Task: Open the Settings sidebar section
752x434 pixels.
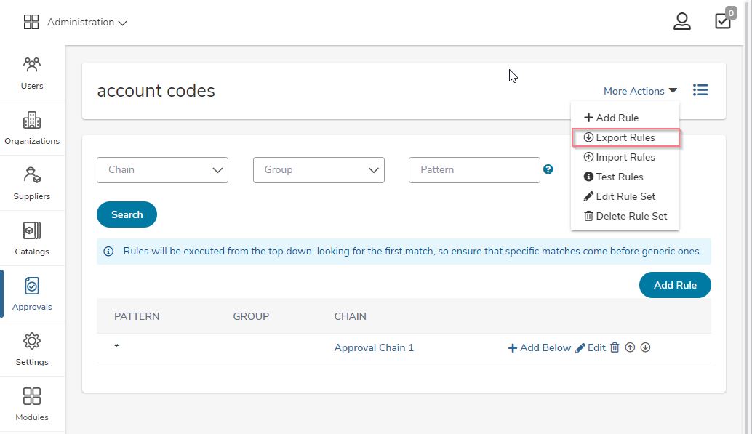Action: [32, 349]
